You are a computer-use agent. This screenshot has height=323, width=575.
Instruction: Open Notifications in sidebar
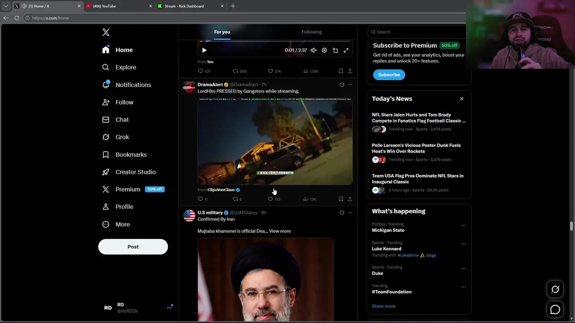(127, 85)
